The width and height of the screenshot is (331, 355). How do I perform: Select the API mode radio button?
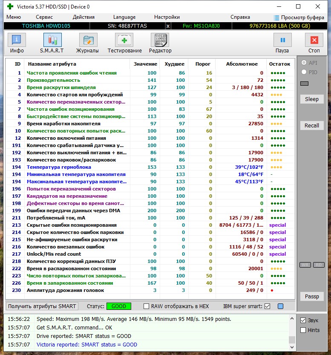click(x=304, y=63)
